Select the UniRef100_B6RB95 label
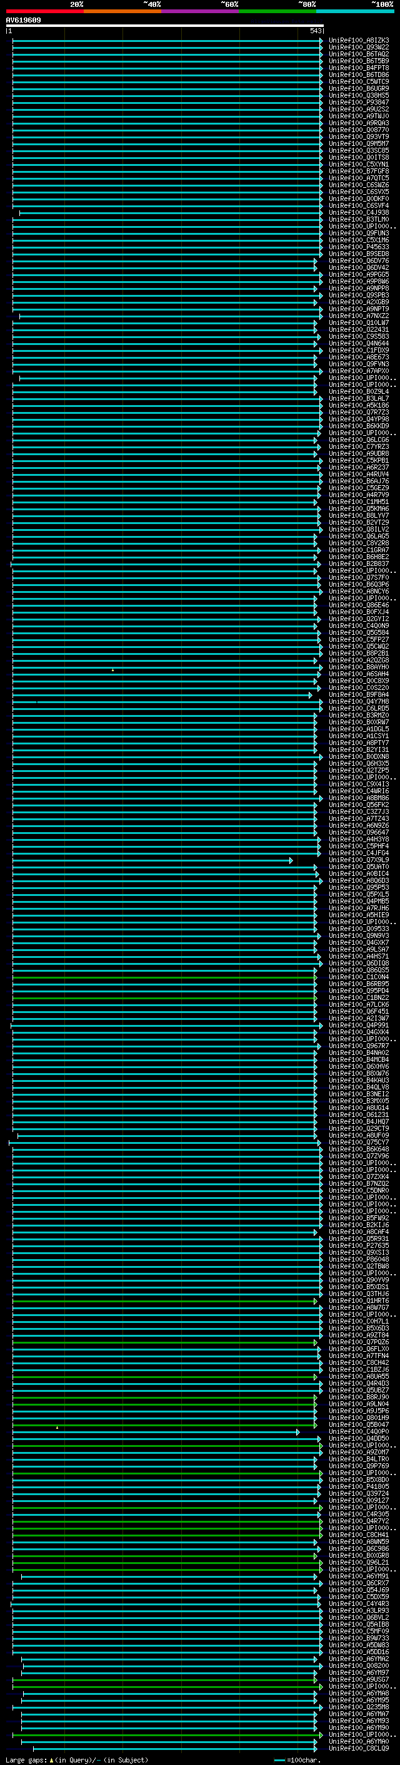This screenshot has height=1765, width=400. coord(359,984)
